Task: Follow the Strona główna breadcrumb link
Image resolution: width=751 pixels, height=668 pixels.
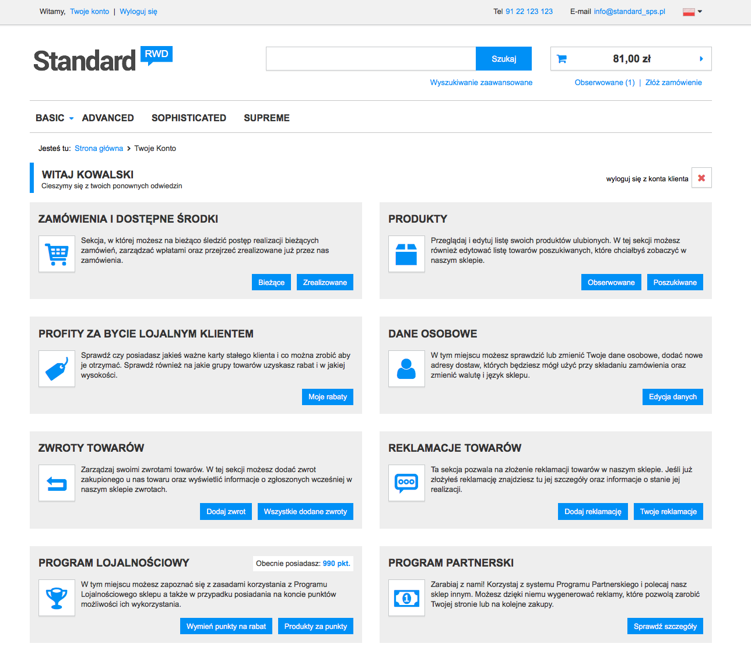Action: coord(99,149)
